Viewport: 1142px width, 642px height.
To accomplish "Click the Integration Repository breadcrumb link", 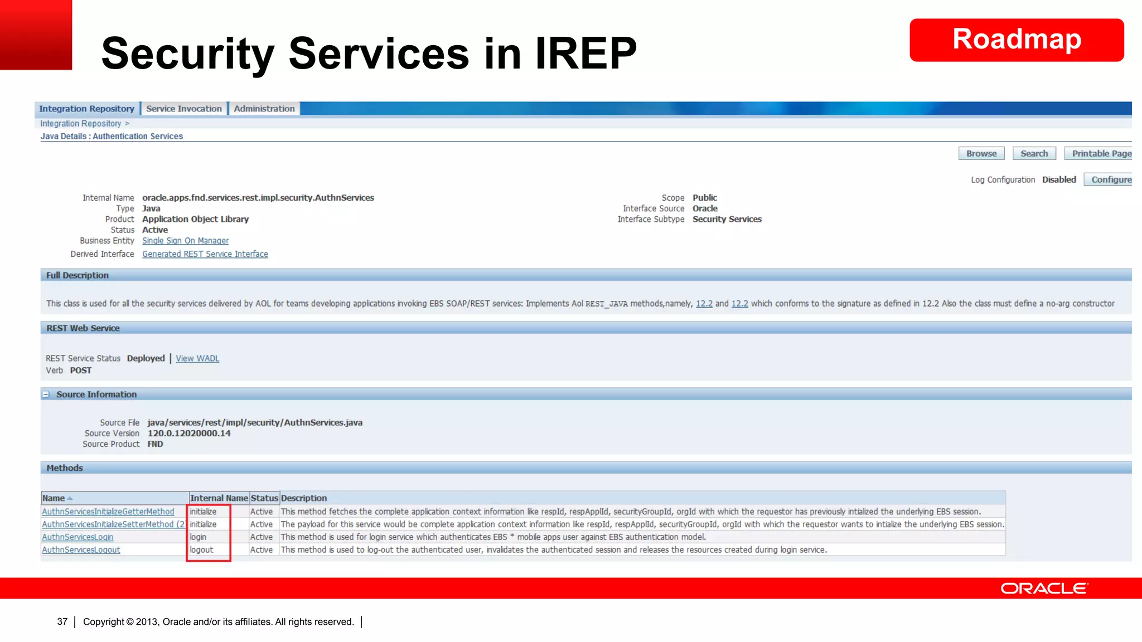I will pos(80,124).
